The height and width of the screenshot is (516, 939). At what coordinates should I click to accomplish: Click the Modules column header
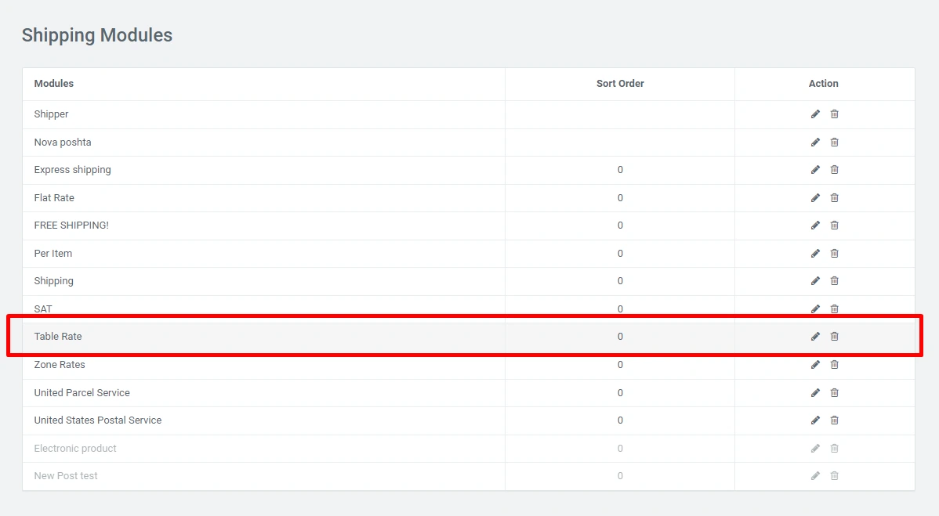[54, 84]
